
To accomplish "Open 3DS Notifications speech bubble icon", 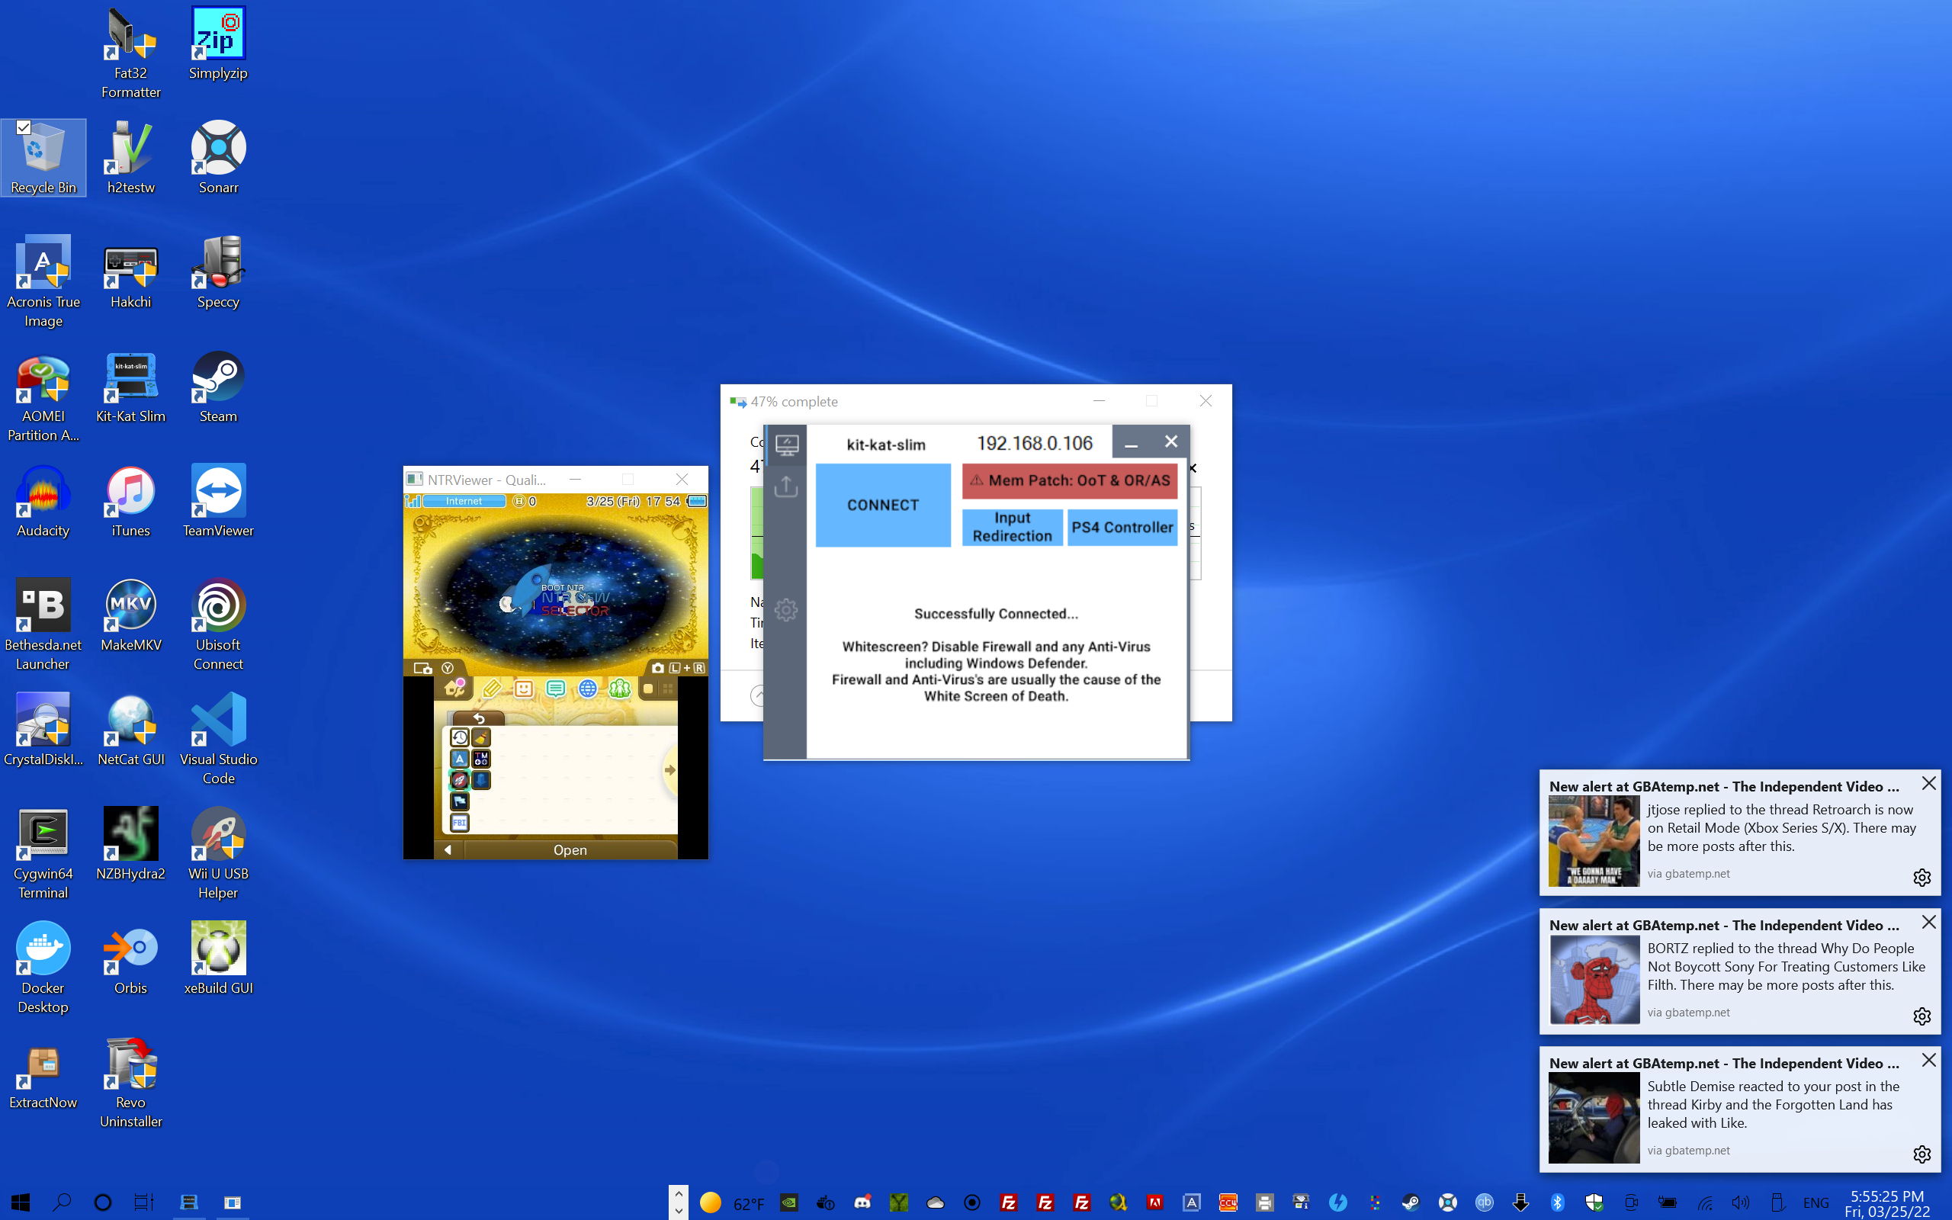I will [x=556, y=689].
